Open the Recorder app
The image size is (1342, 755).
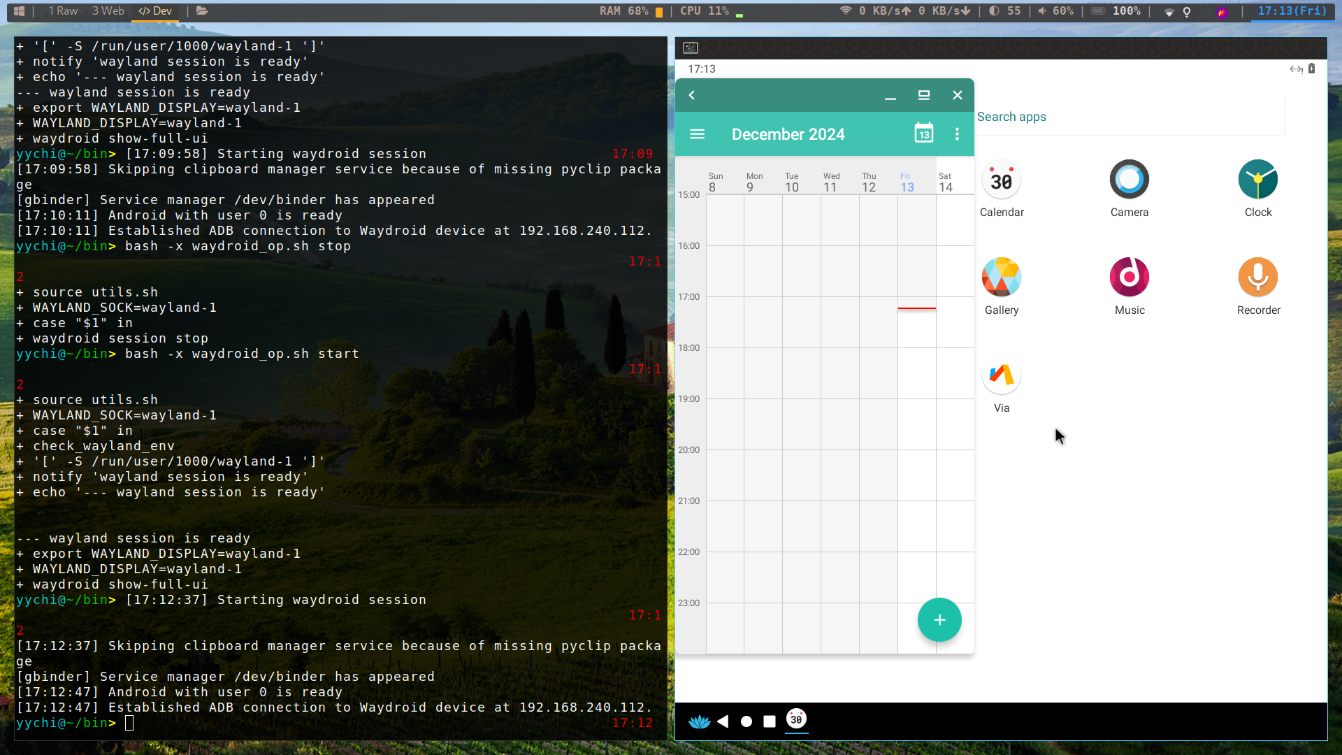click(x=1257, y=278)
